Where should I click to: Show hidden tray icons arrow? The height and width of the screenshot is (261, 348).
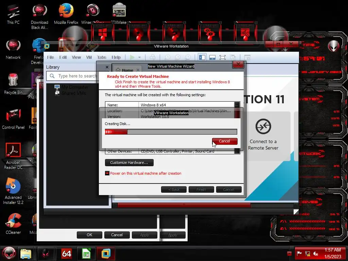289,254
